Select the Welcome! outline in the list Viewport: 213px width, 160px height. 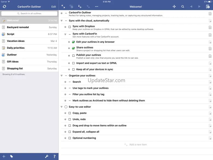point(29,21)
